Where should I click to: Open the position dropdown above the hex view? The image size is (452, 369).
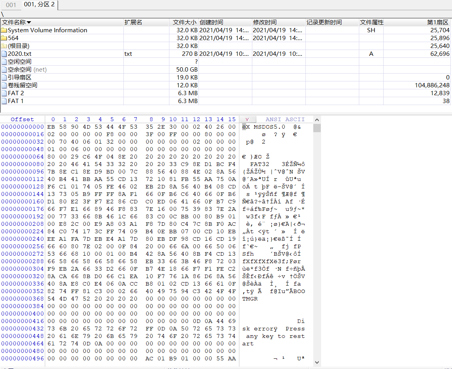(x=248, y=119)
